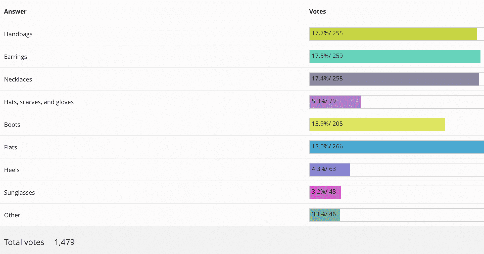The height and width of the screenshot is (254, 484).
Task: Click the Other vote bar
Action: (324, 215)
